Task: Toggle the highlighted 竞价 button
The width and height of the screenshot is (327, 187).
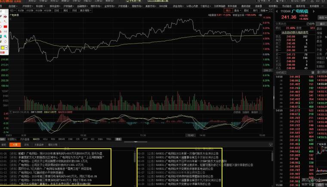Action: pos(228,10)
